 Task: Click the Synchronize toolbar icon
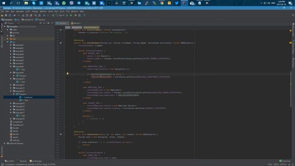pyautogui.click(x=10, y=15)
